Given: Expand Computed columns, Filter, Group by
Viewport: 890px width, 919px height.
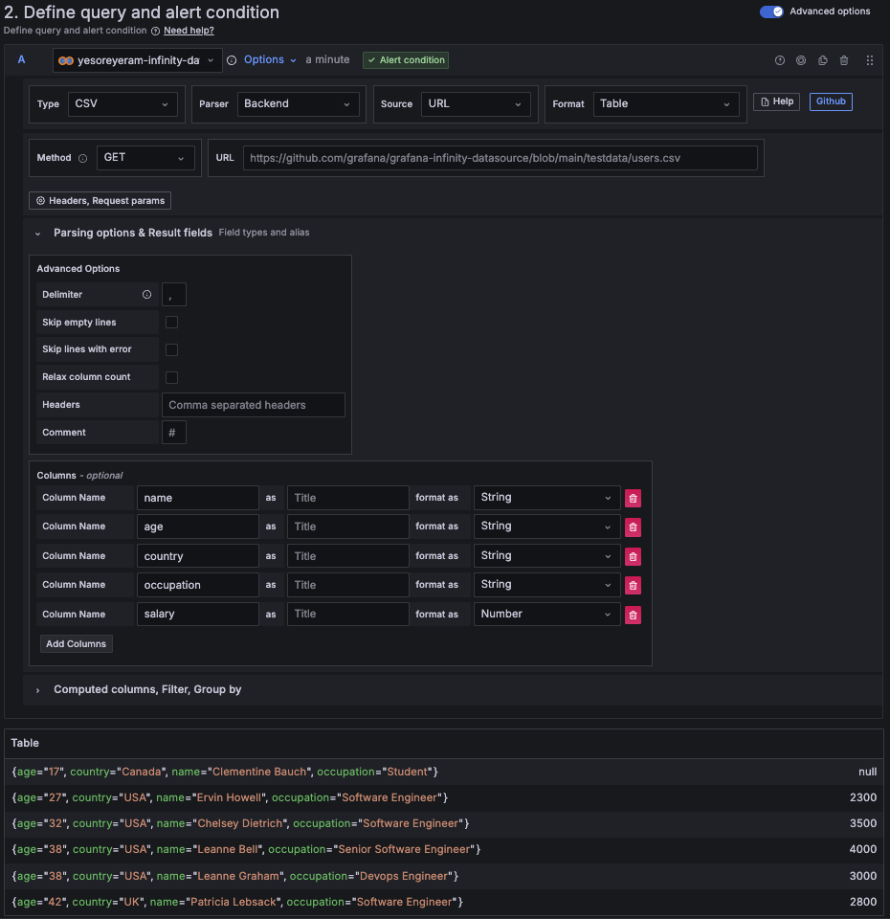Looking at the screenshot, I should [x=146, y=689].
